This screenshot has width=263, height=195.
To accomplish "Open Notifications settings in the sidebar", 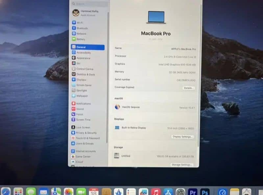I will (x=81, y=104).
